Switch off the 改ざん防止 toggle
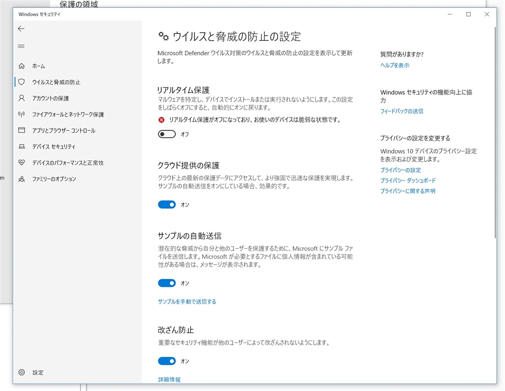The width and height of the screenshot is (505, 391). coord(167,361)
